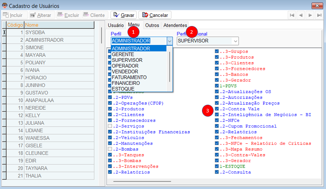Select user POLIANY
This screenshot has width=326, height=189.
tap(50, 63)
